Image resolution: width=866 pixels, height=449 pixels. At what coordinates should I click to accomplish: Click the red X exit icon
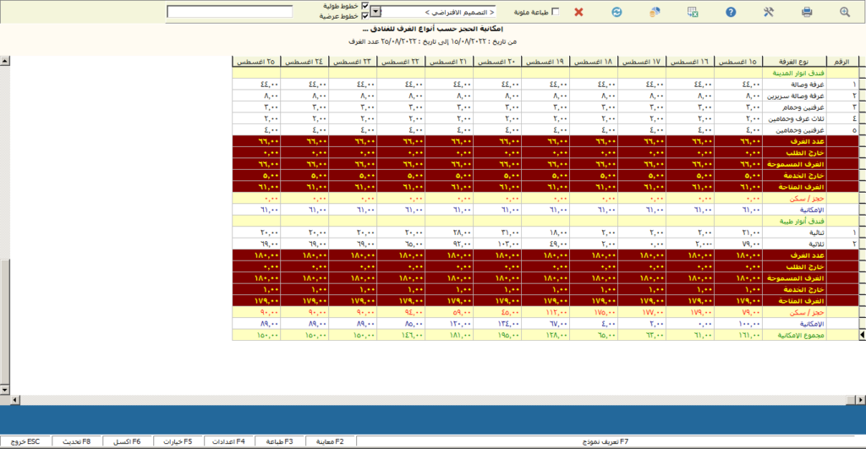[578, 12]
